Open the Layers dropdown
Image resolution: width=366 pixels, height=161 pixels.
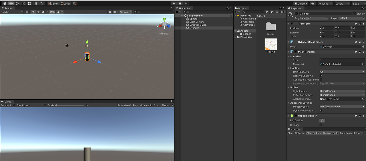[x=342, y=3]
